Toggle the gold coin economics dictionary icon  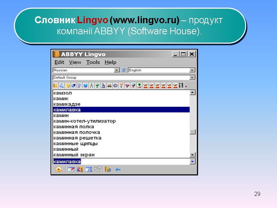[x=68, y=86]
